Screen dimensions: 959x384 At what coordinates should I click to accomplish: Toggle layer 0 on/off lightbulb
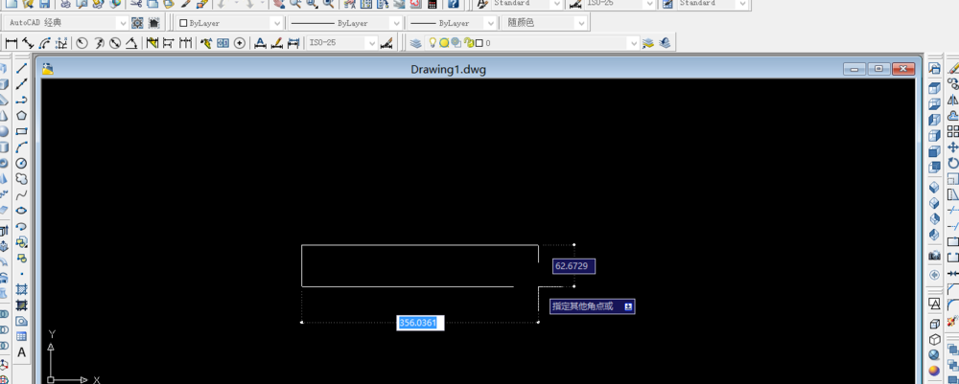(x=433, y=43)
